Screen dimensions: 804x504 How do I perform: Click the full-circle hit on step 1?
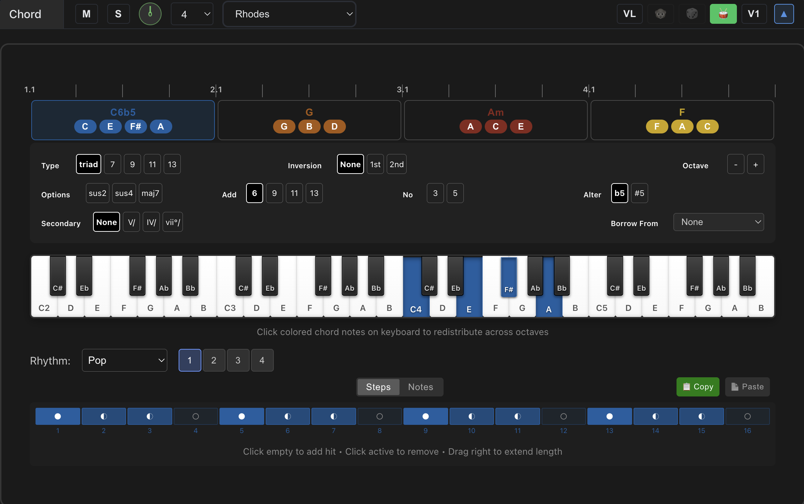pyautogui.click(x=58, y=416)
